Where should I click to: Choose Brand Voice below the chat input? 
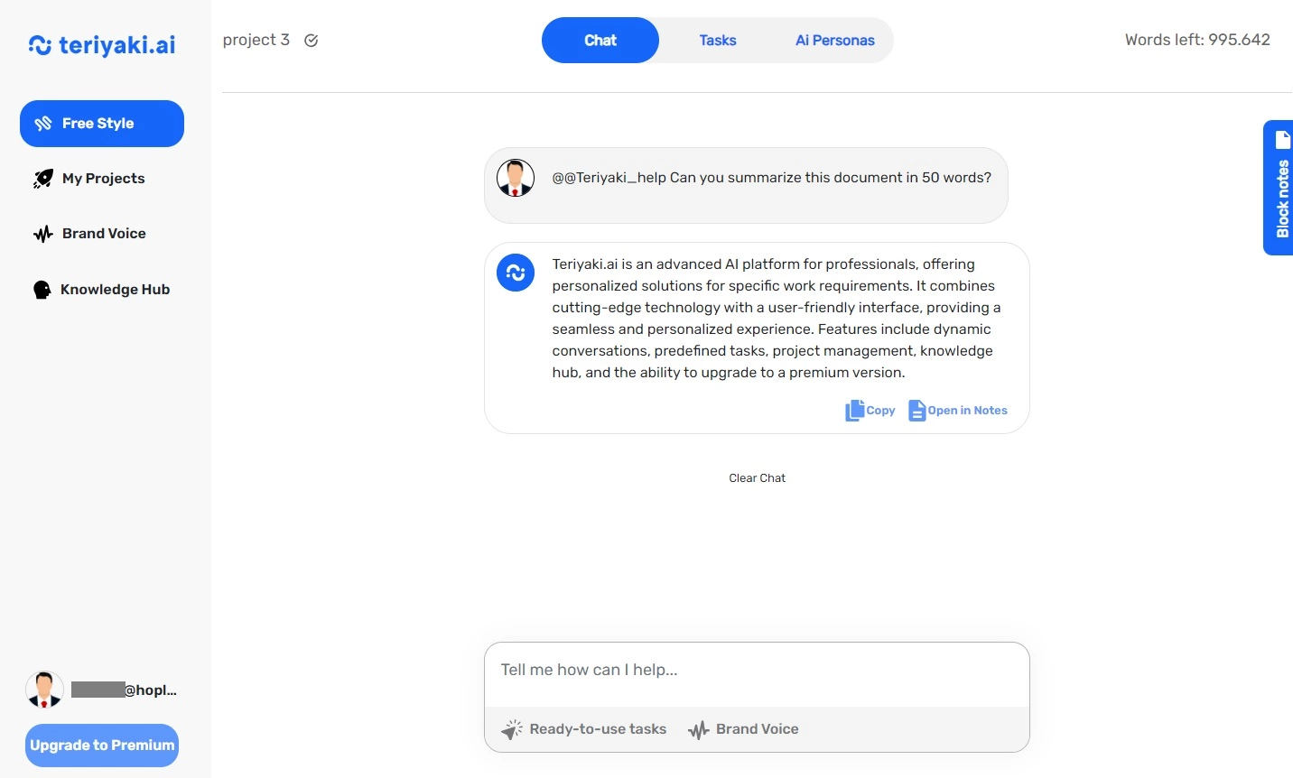click(x=744, y=729)
